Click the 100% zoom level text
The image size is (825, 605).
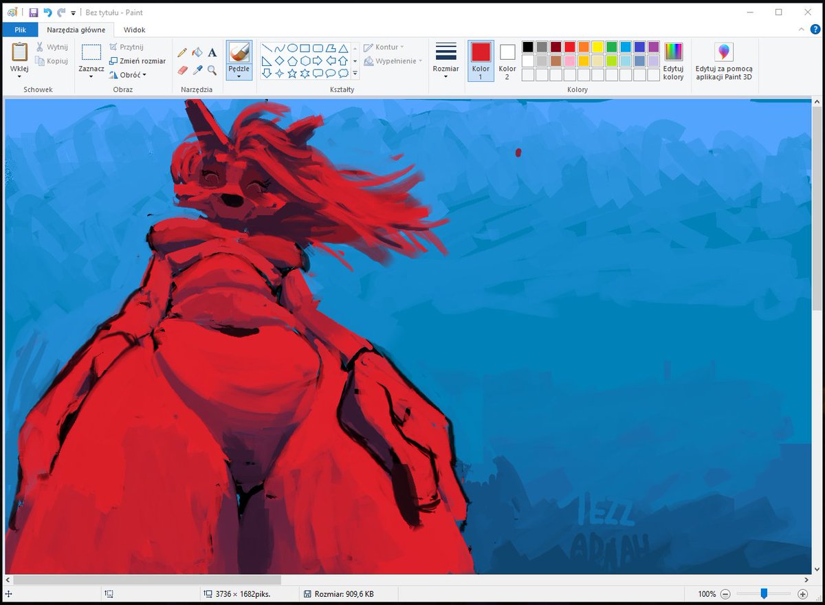click(707, 593)
